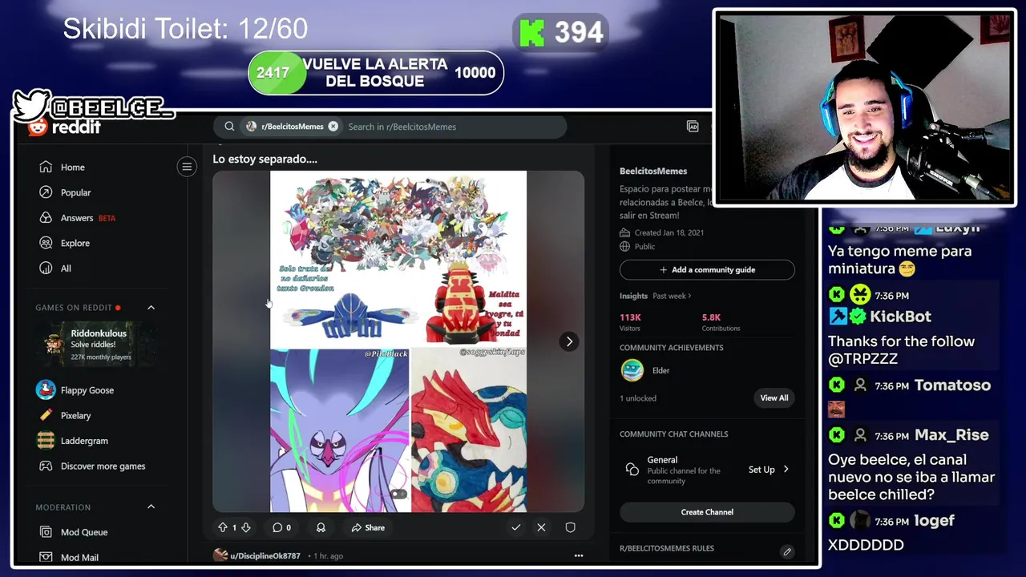
Task: Open the post comments
Action: pyautogui.click(x=281, y=527)
